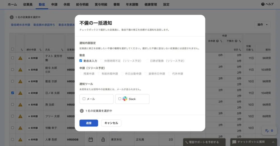
Task: Click the キャンセル button
Action: click(x=111, y=123)
